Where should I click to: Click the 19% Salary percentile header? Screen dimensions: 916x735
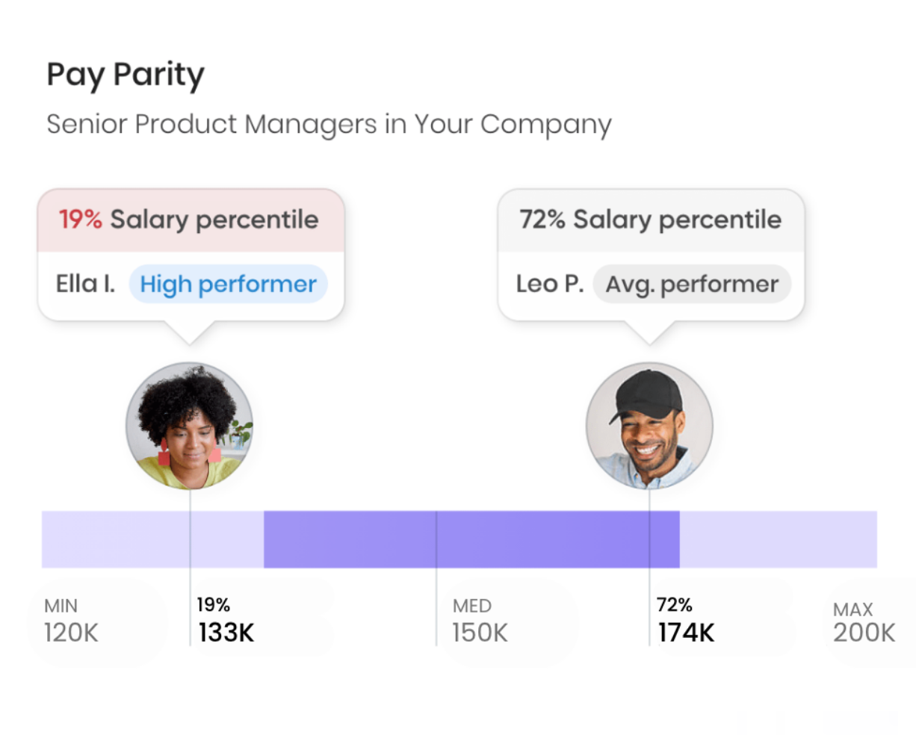pyautogui.click(x=191, y=220)
